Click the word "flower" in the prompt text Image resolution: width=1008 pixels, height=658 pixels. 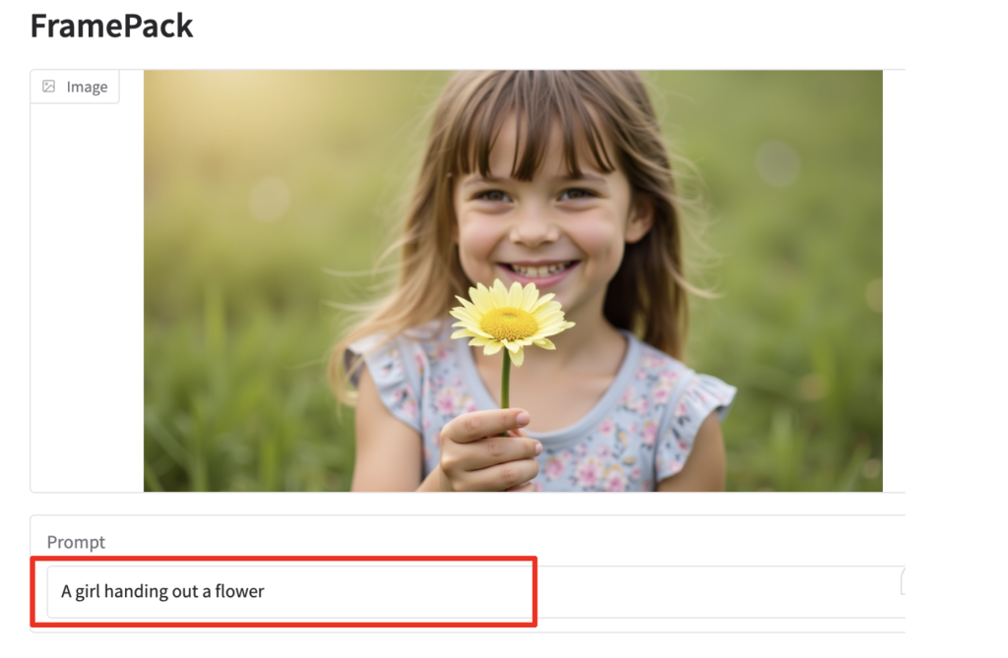(x=239, y=591)
